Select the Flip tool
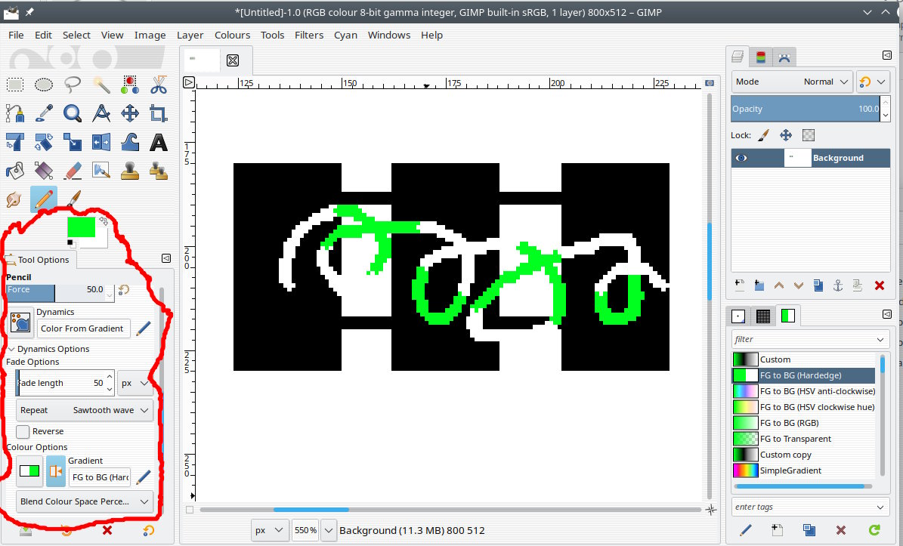 101,141
